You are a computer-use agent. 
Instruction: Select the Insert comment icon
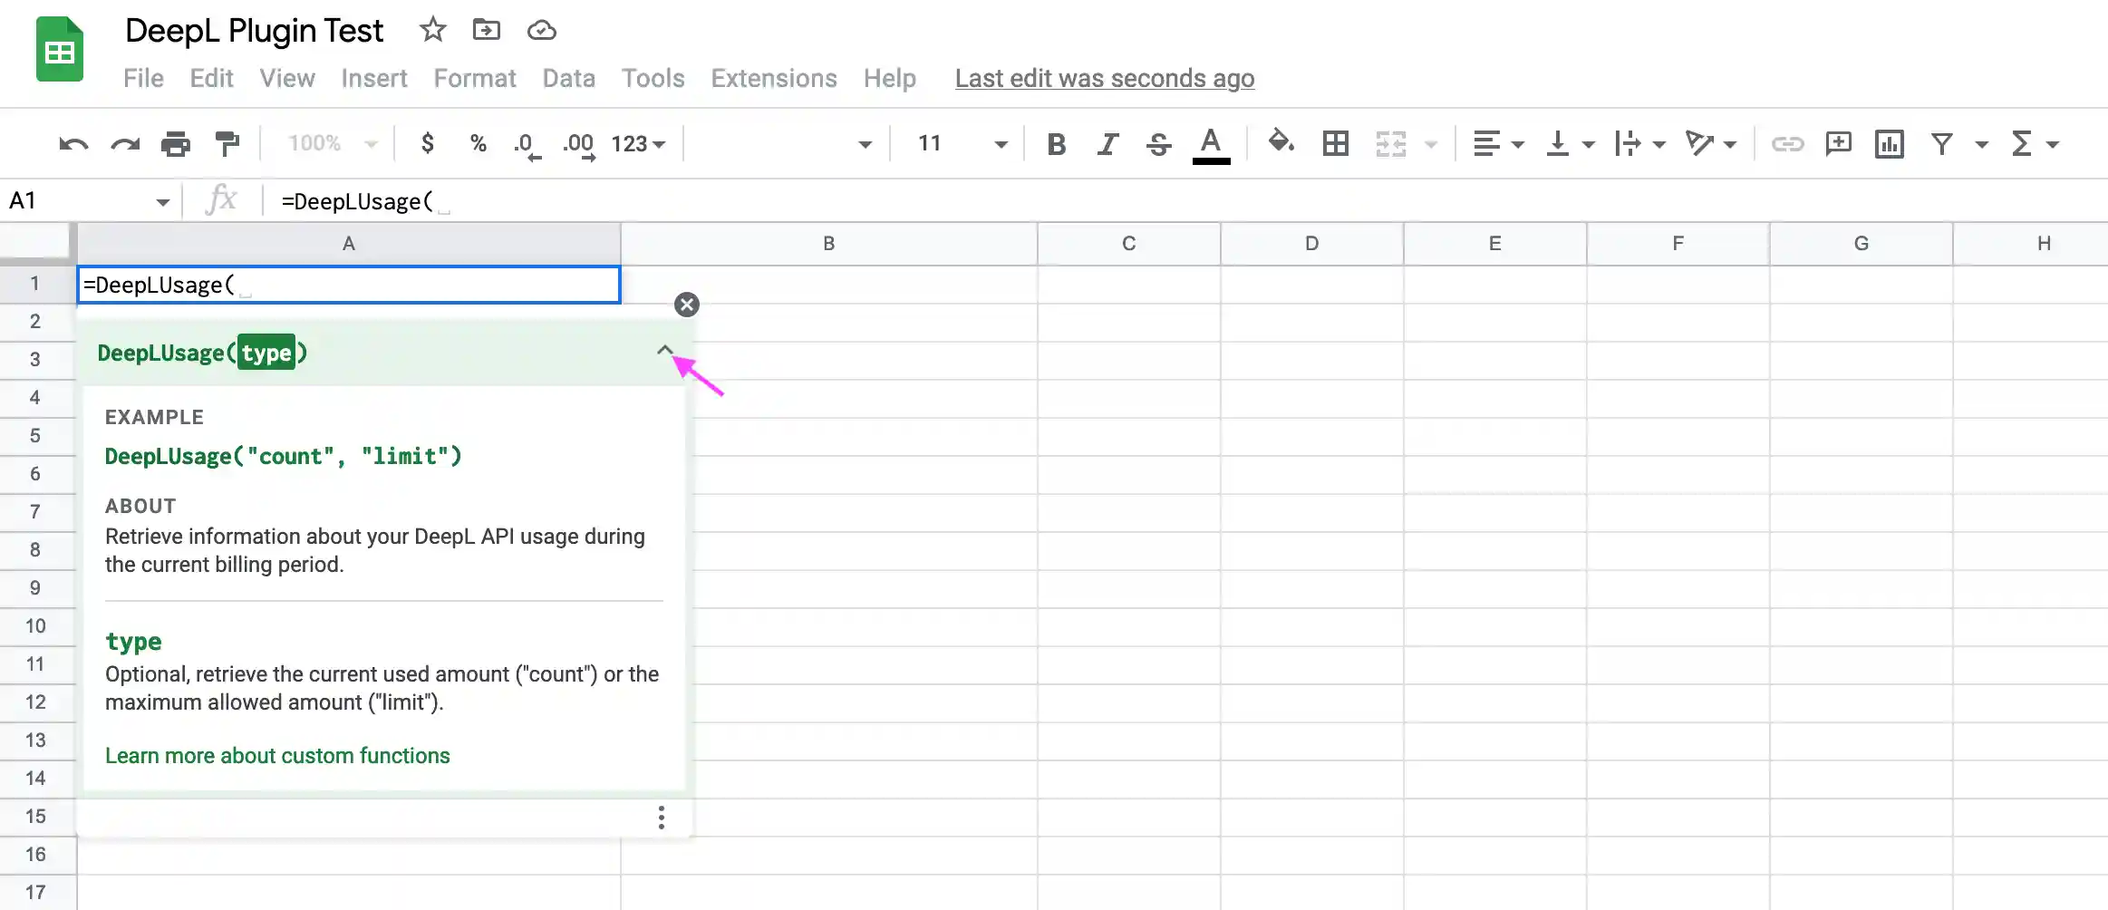(x=1839, y=143)
